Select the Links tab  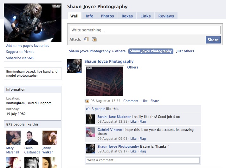(145, 16)
